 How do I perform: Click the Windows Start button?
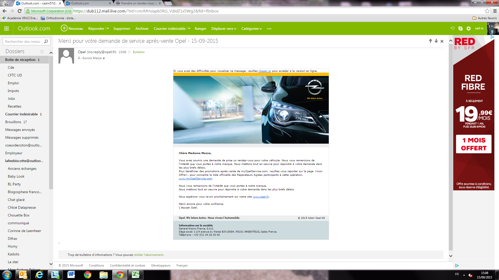point(7,275)
